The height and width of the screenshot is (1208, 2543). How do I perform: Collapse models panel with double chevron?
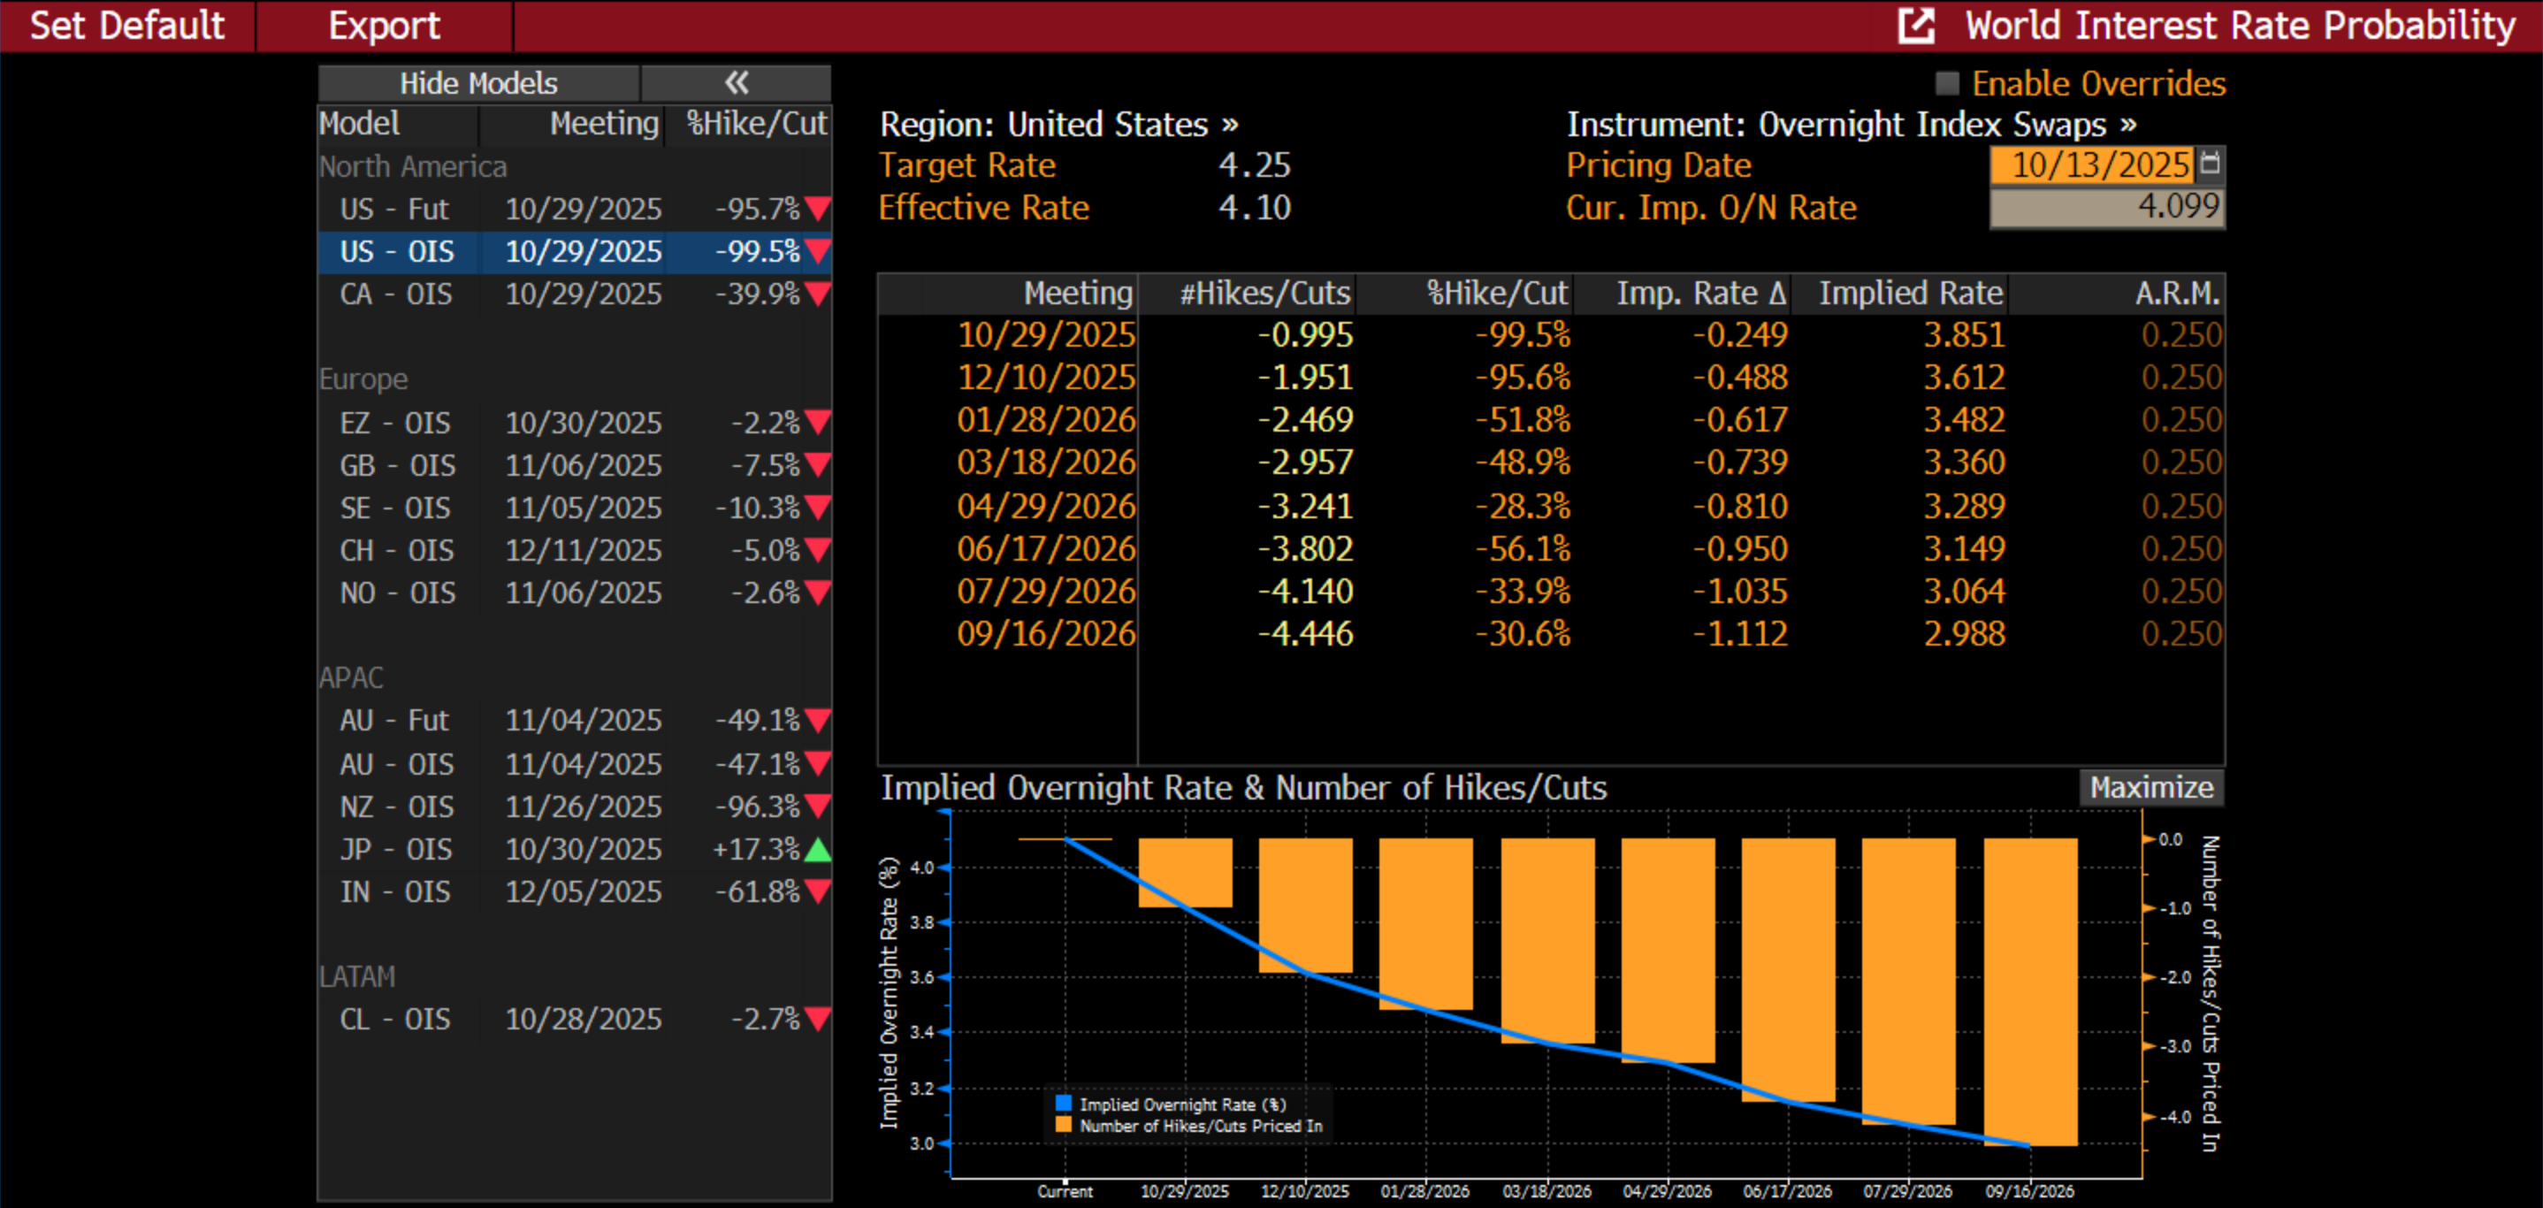pyautogui.click(x=737, y=83)
